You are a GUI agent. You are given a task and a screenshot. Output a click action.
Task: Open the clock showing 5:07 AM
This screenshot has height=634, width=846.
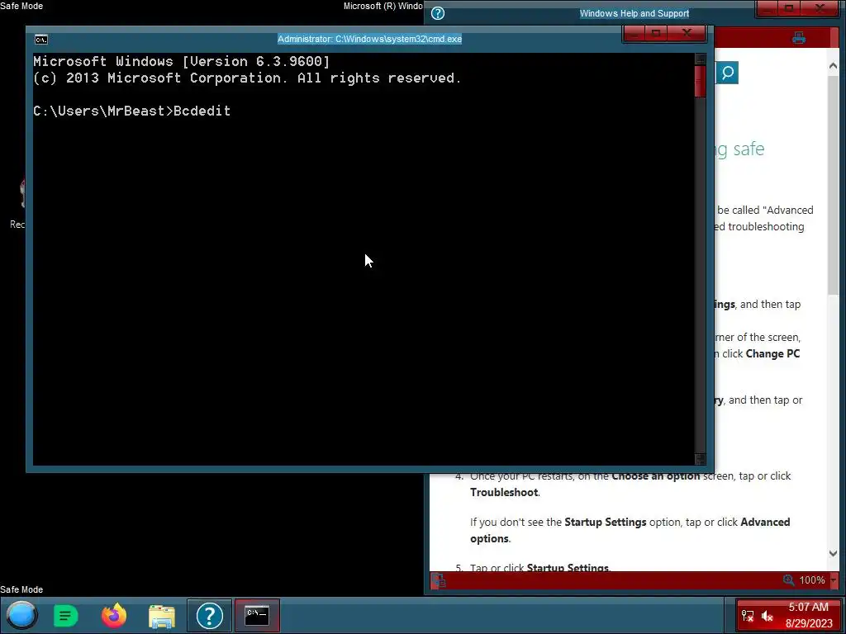pos(808,615)
